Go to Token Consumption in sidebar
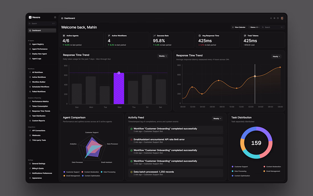Viewport: 313px width, 196px height. pyautogui.click(x=40, y=106)
